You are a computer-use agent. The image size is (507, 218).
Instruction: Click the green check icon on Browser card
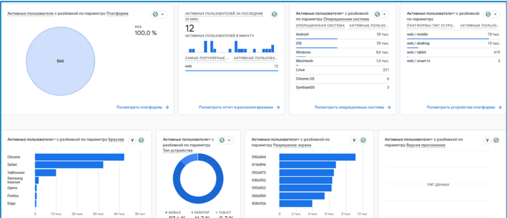[141, 140]
